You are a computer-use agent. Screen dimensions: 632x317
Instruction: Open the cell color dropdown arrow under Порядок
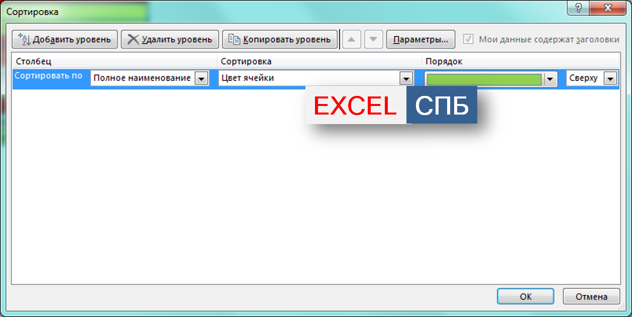(x=551, y=79)
